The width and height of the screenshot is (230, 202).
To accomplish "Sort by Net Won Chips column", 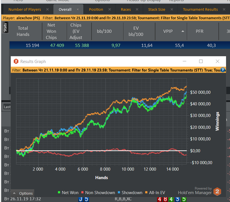I will coord(51,31).
